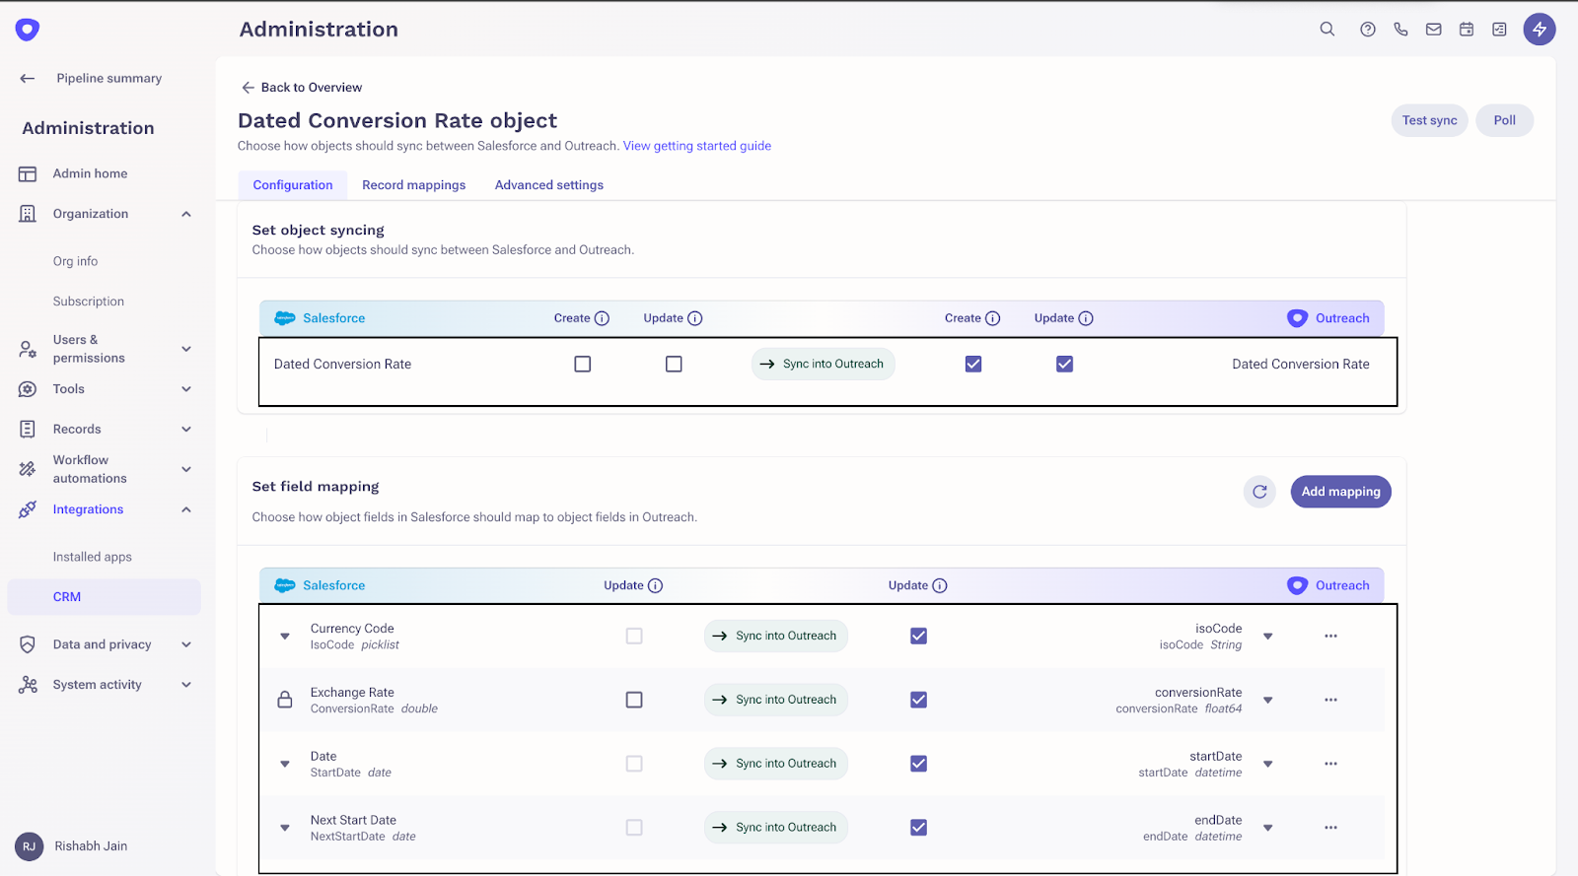Image resolution: width=1578 pixels, height=876 pixels.
Task: Expand Workflow automations chevron
Action: pyautogui.click(x=186, y=469)
